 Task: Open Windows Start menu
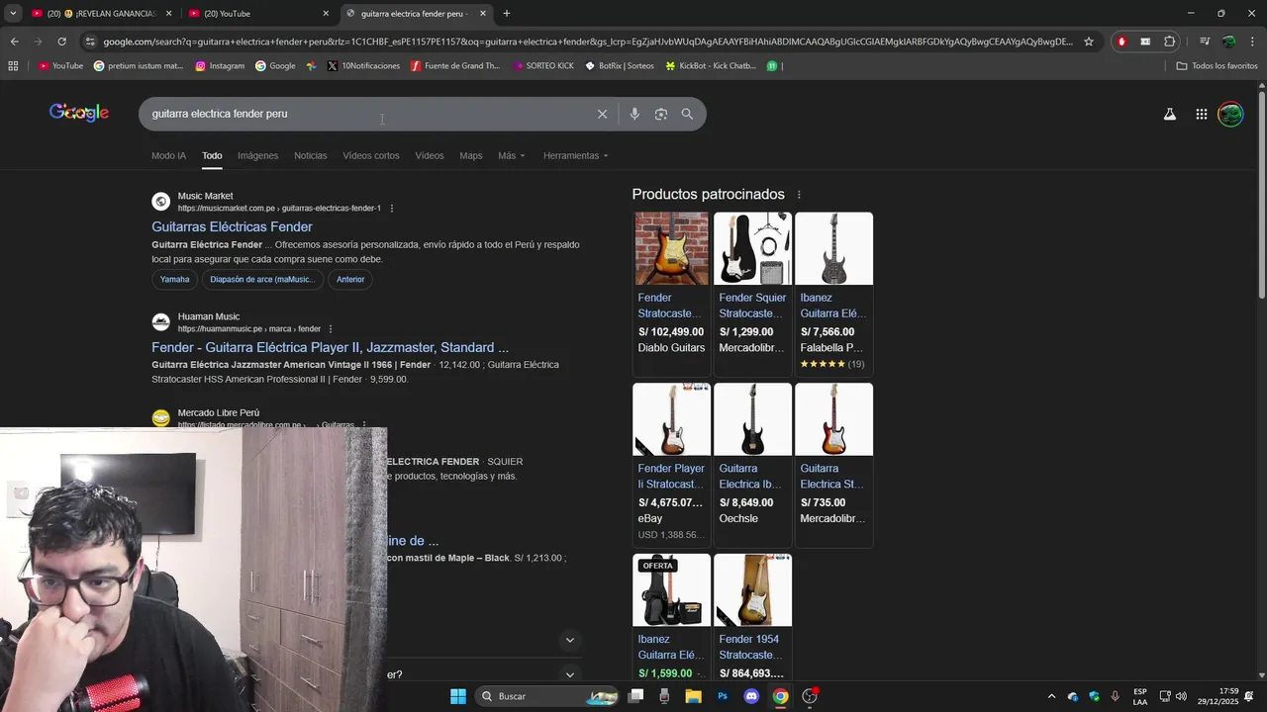point(458,696)
